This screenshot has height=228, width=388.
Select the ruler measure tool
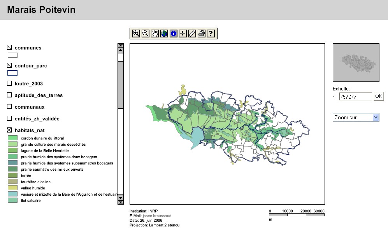pyautogui.click(x=192, y=34)
